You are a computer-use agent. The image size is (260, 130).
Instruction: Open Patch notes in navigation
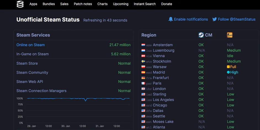(83, 4)
